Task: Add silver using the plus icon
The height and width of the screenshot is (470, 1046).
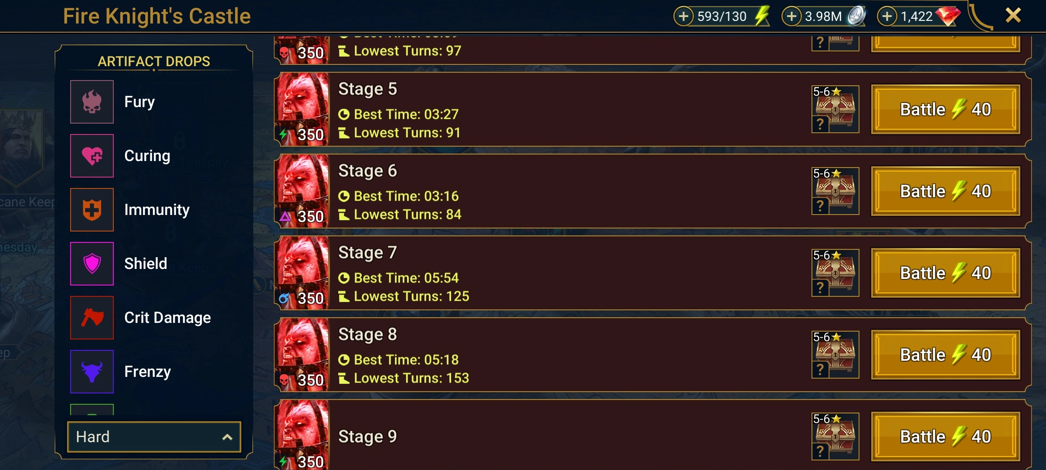Action: click(x=791, y=17)
